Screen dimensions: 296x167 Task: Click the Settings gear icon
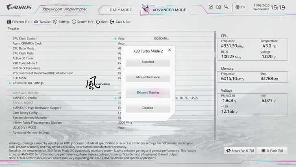point(55,22)
